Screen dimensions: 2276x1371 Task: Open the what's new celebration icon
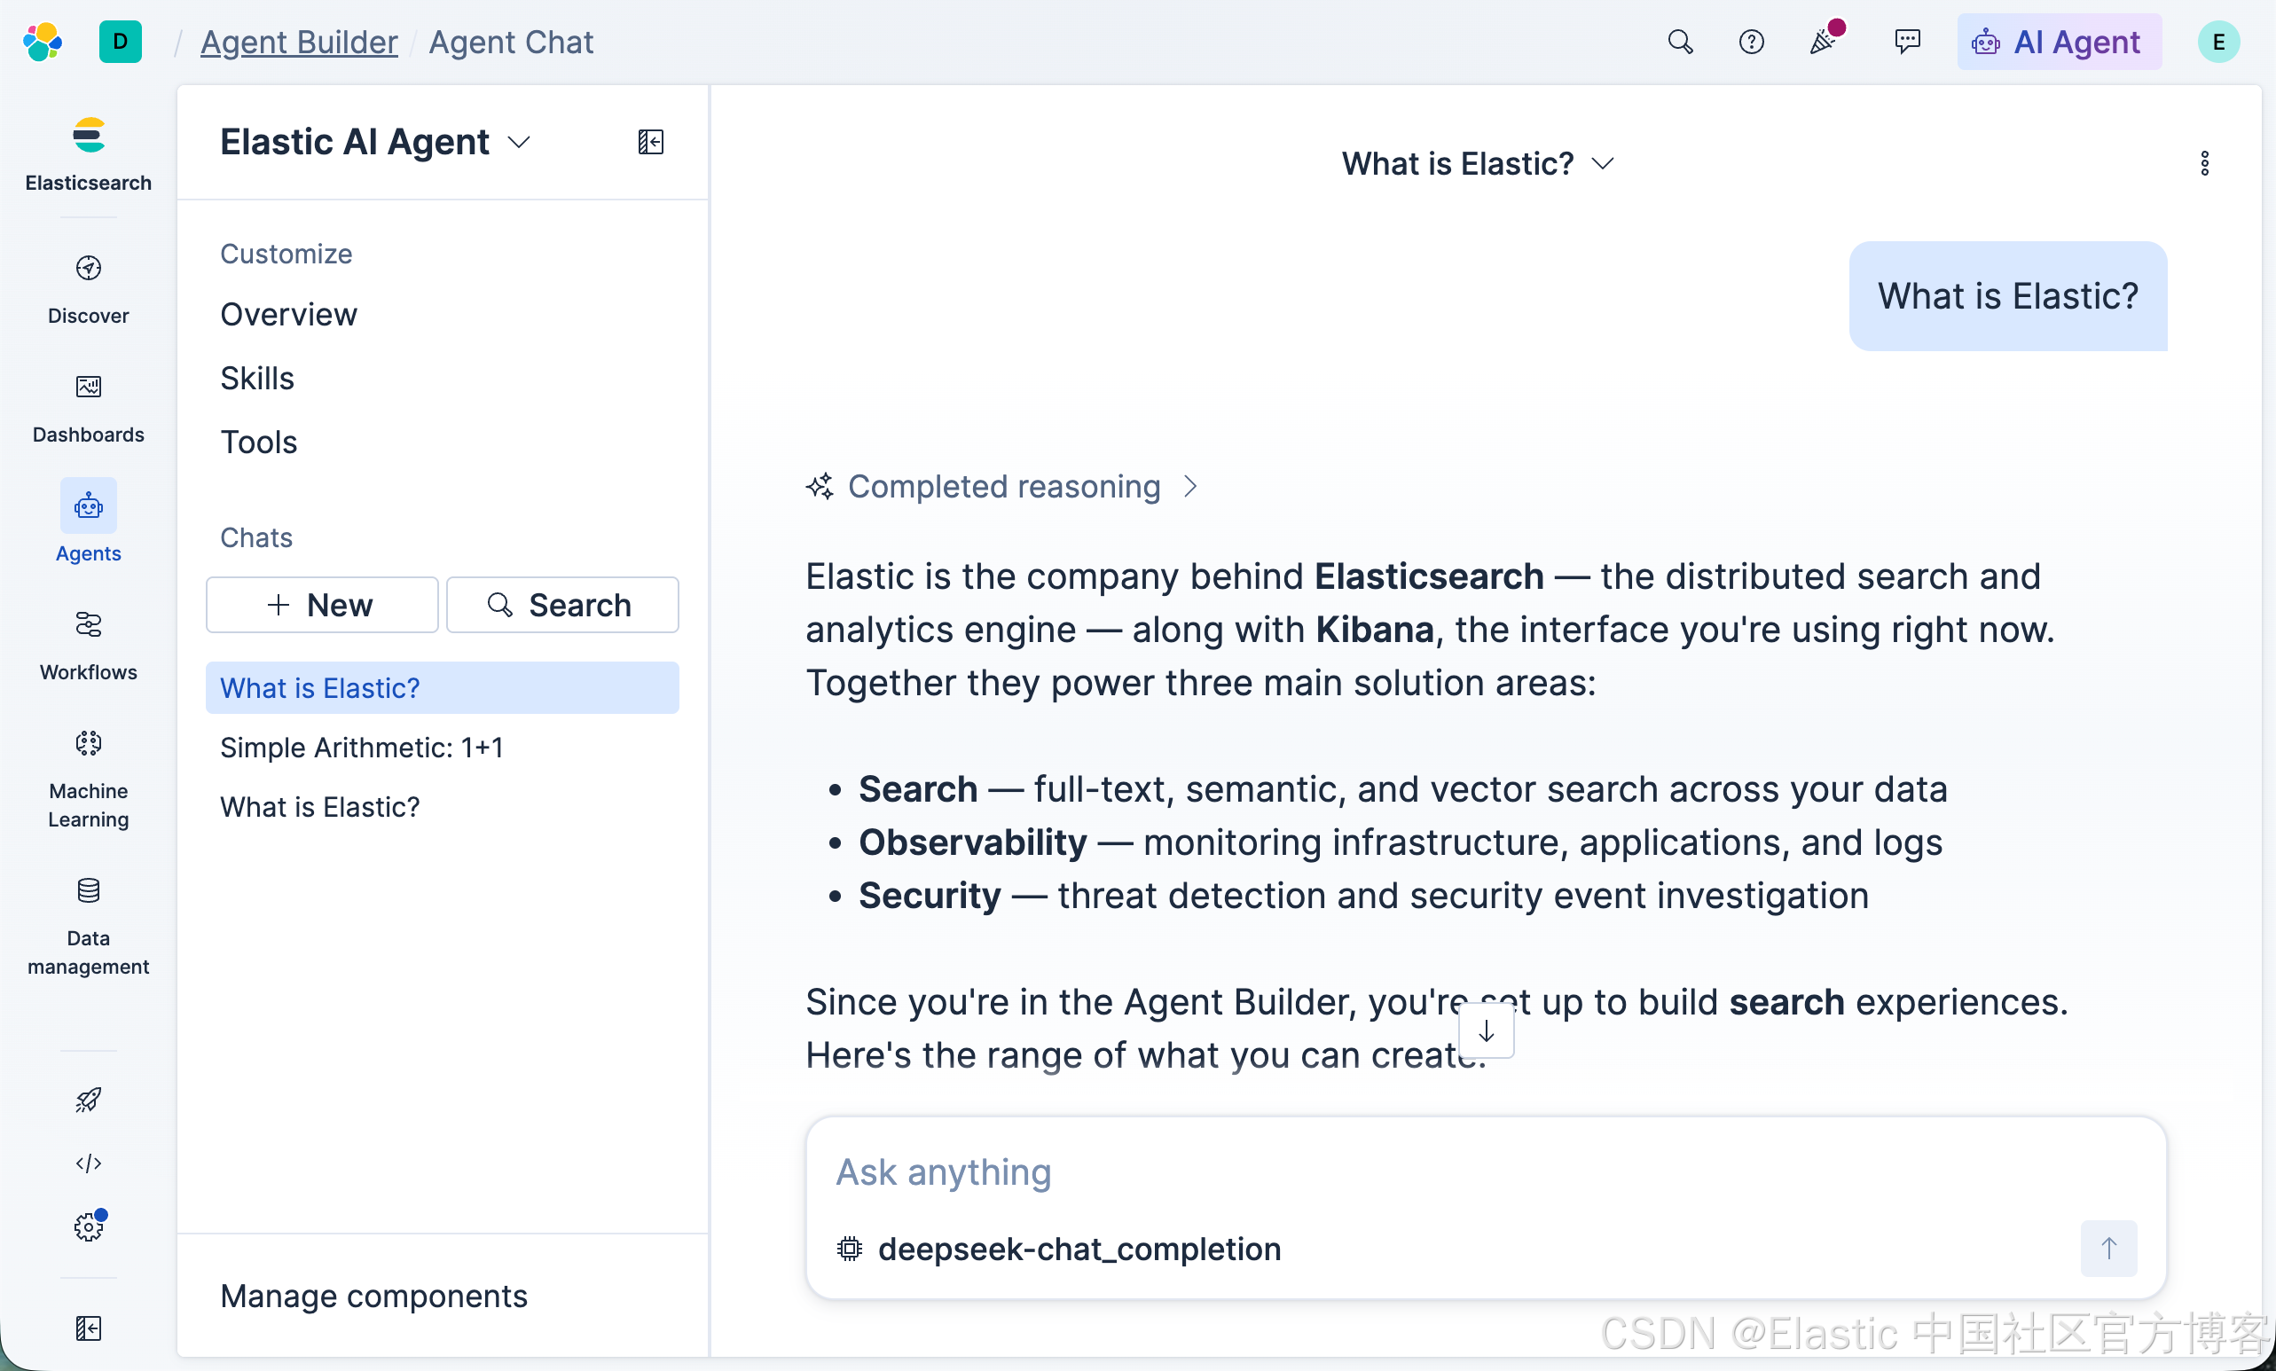[1824, 40]
